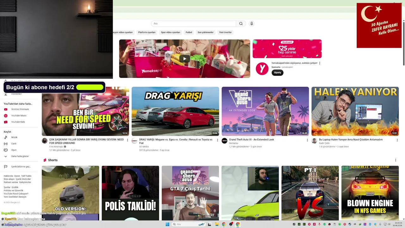The height and width of the screenshot is (228, 405).
Task: Play the Yemeksepeti ad video
Action: pyautogui.click(x=184, y=59)
